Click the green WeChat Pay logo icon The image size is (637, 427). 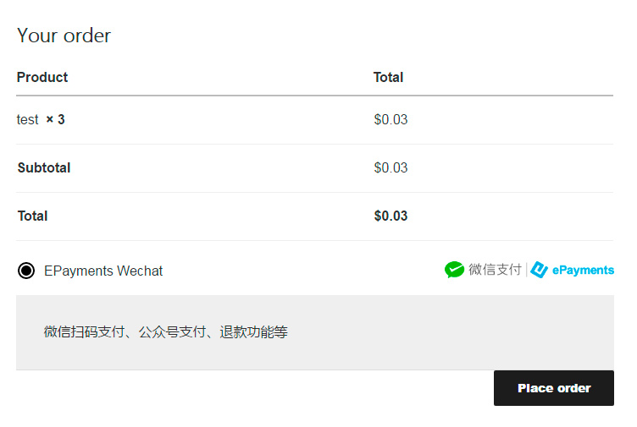tap(454, 270)
